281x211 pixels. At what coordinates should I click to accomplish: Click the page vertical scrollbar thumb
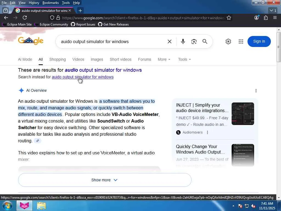[x=279, y=47]
